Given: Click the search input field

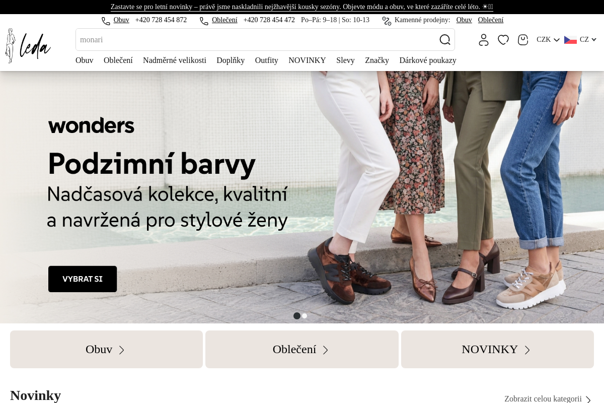Looking at the screenshot, I should 257,40.
